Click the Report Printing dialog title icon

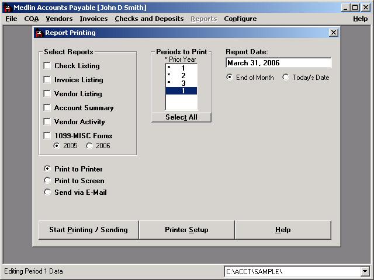(x=39, y=33)
